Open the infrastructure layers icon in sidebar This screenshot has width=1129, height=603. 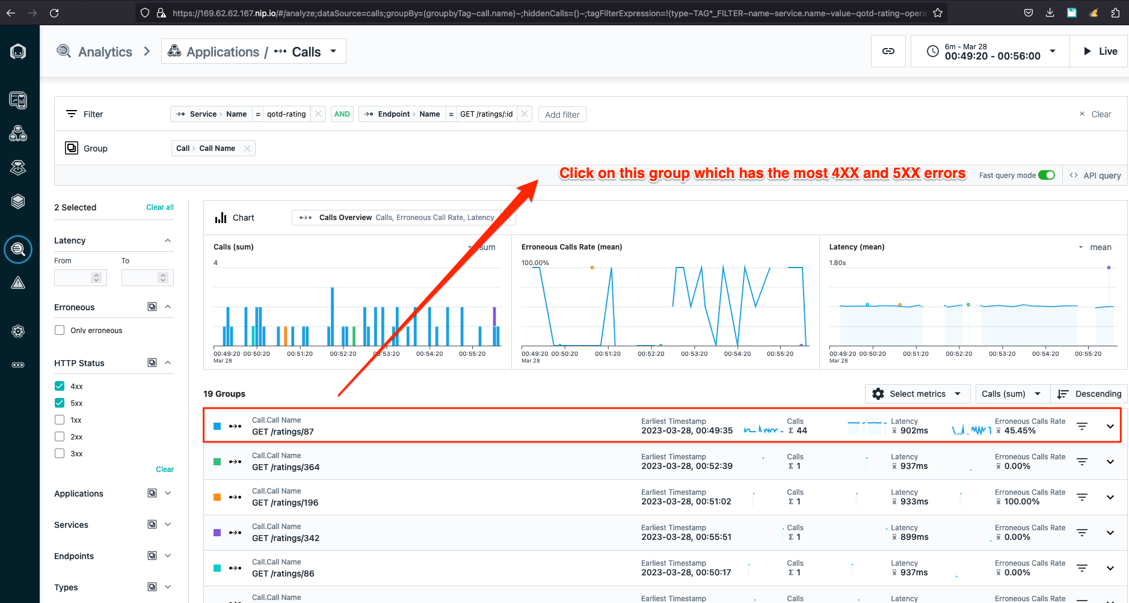coord(18,201)
